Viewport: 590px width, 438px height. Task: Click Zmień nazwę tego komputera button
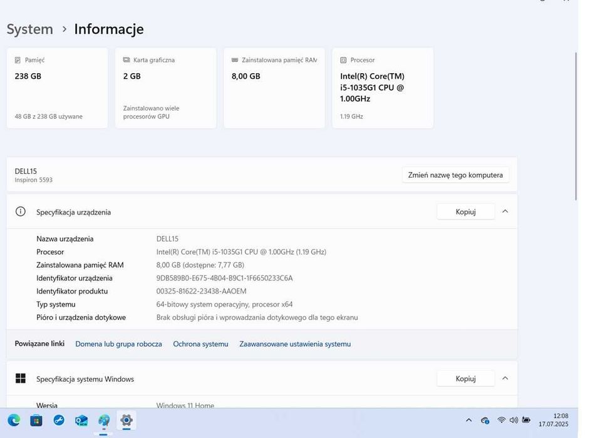click(455, 175)
